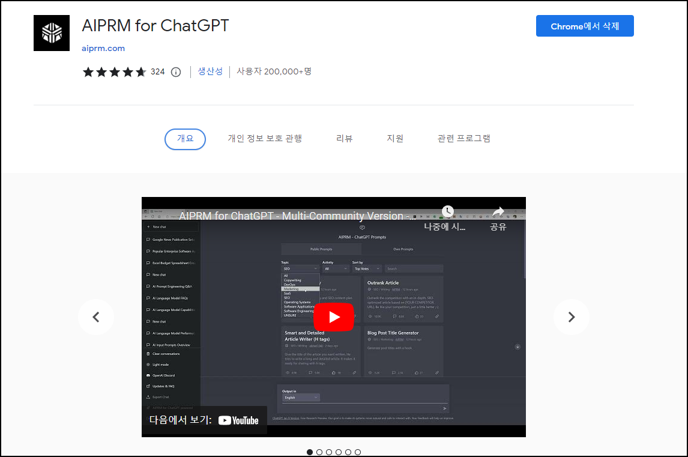Screen dimensions: 688x457
Task: Click 다음에서 보기 YouTube overlay
Action: (x=204, y=420)
